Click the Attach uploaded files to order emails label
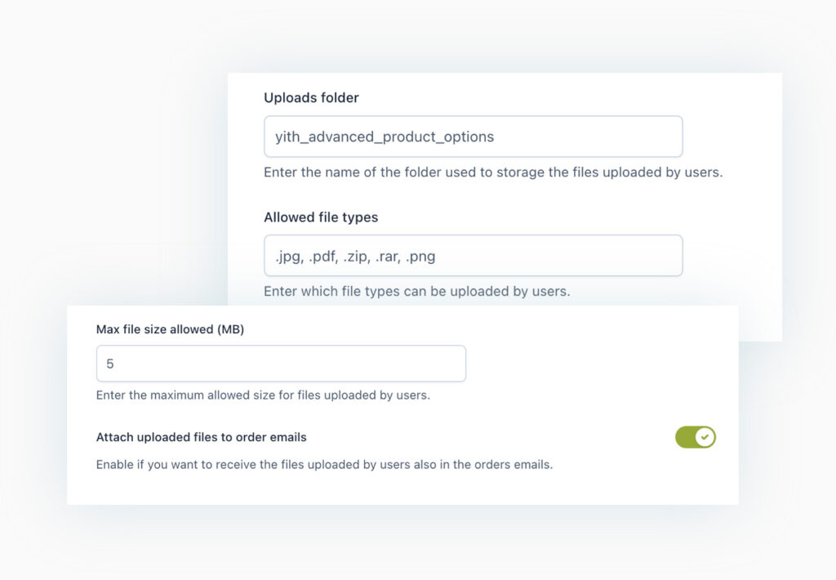 200,437
